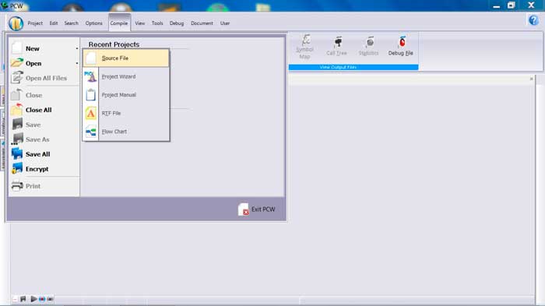Viewport: 545px width, 306px height.
Task: Click the Close All label
Action: point(39,110)
